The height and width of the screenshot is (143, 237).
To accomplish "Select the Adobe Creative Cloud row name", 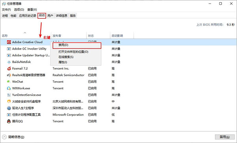I will 27,42.
